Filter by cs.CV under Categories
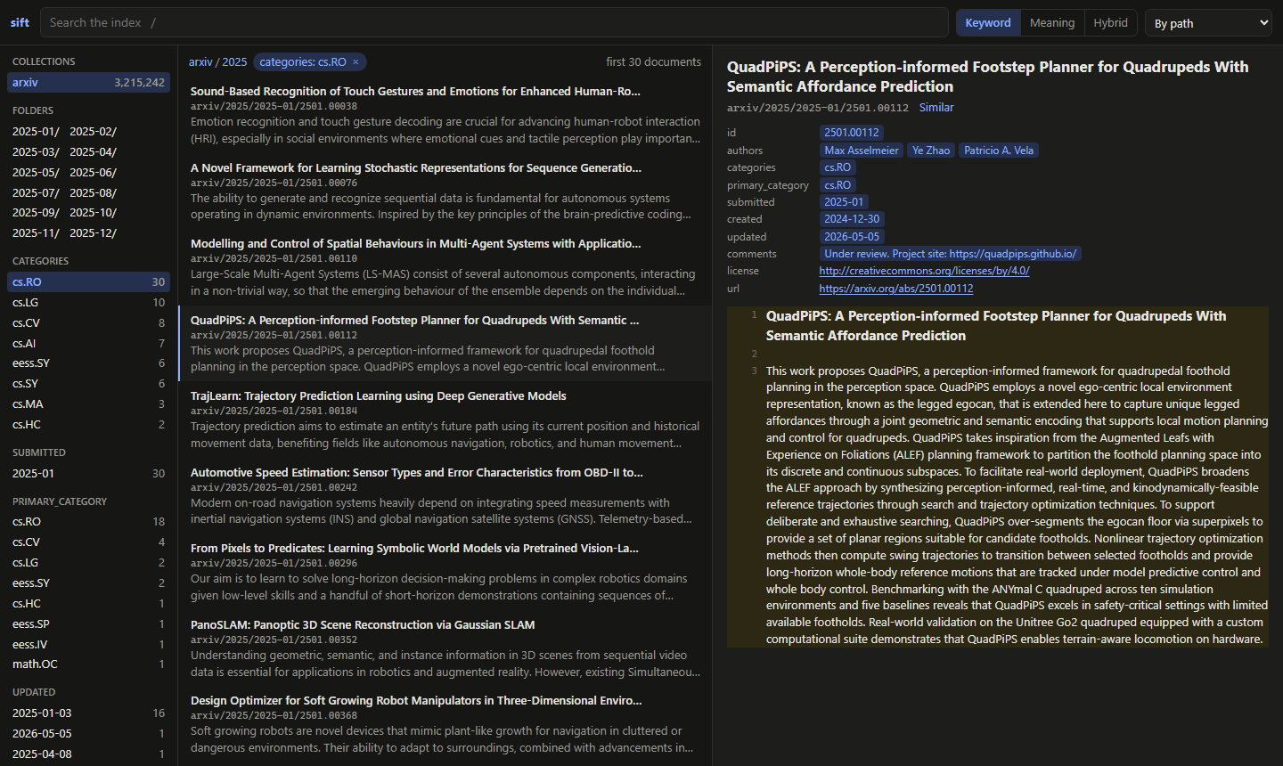 click(88, 323)
